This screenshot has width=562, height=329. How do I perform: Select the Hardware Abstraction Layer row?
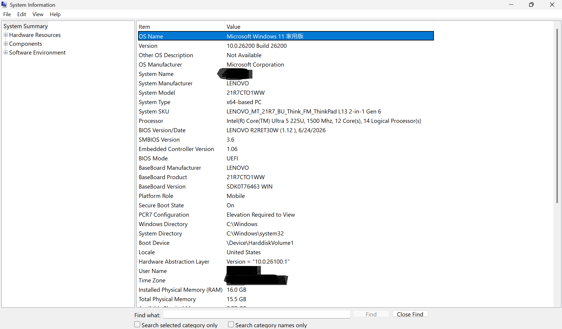(286, 262)
